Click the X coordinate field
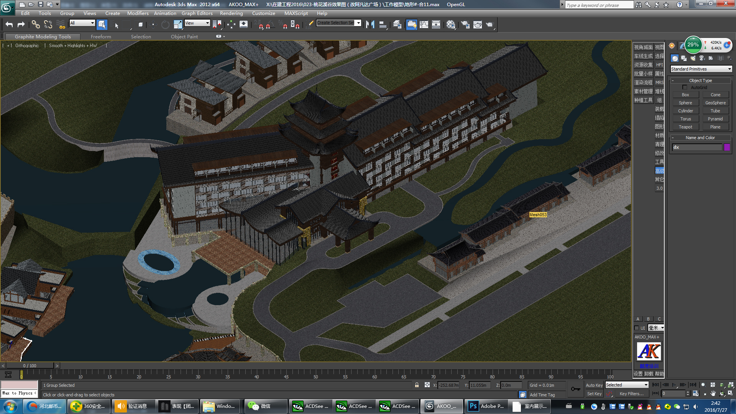This screenshot has height=414, width=736. [449, 385]
